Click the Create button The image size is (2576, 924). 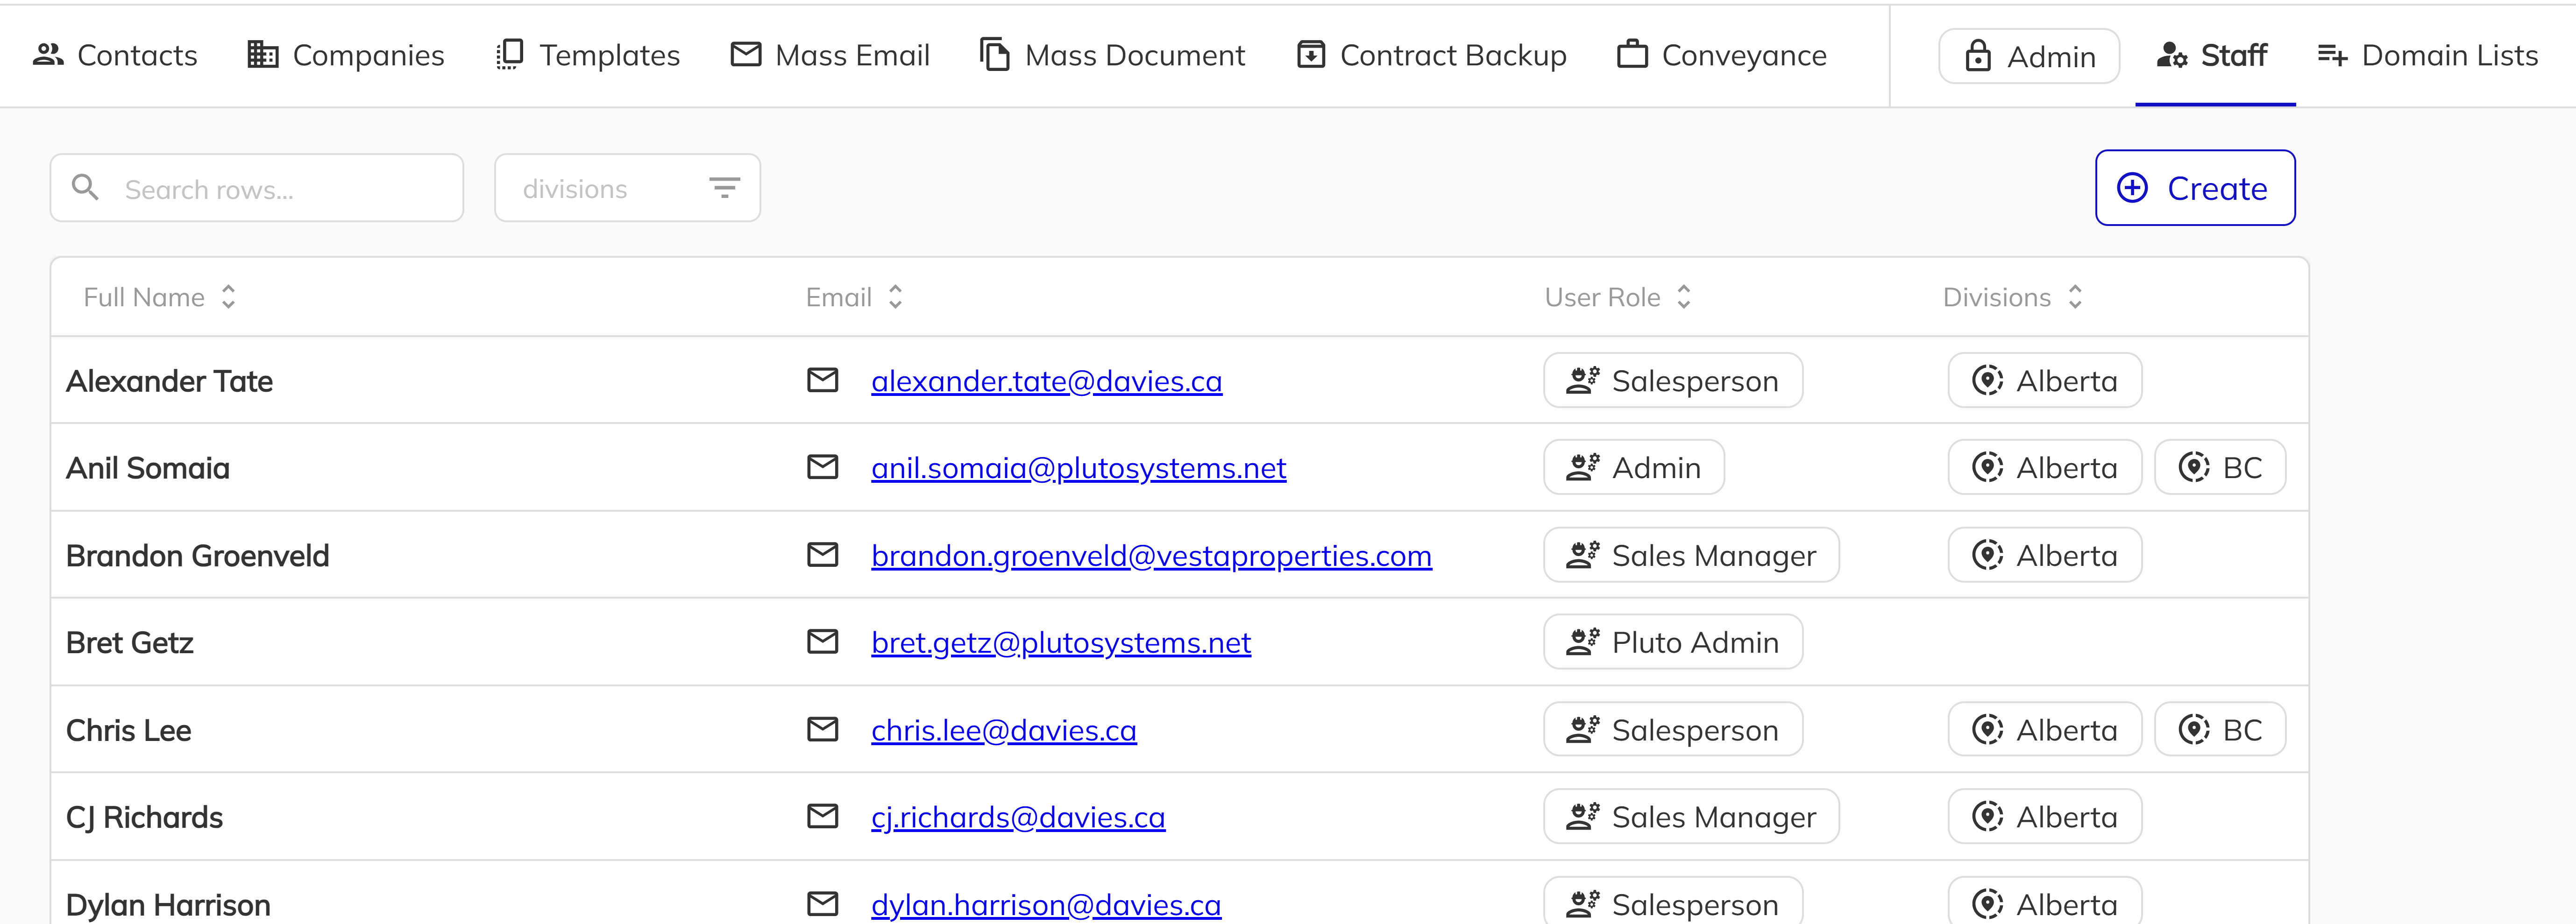pos(2194,187)
